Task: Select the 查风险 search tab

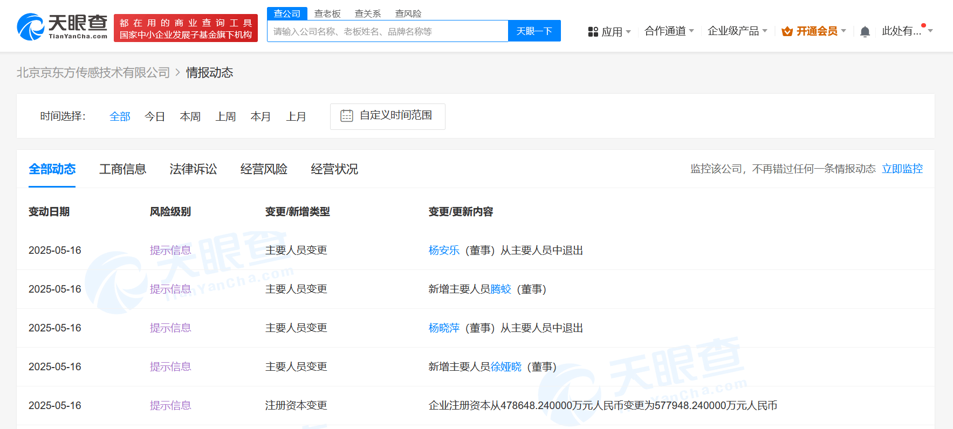Action: 408,13
